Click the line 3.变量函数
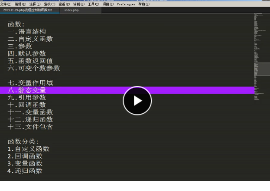The width and height of the screenshot is (270, 191). tap(25, 164)
